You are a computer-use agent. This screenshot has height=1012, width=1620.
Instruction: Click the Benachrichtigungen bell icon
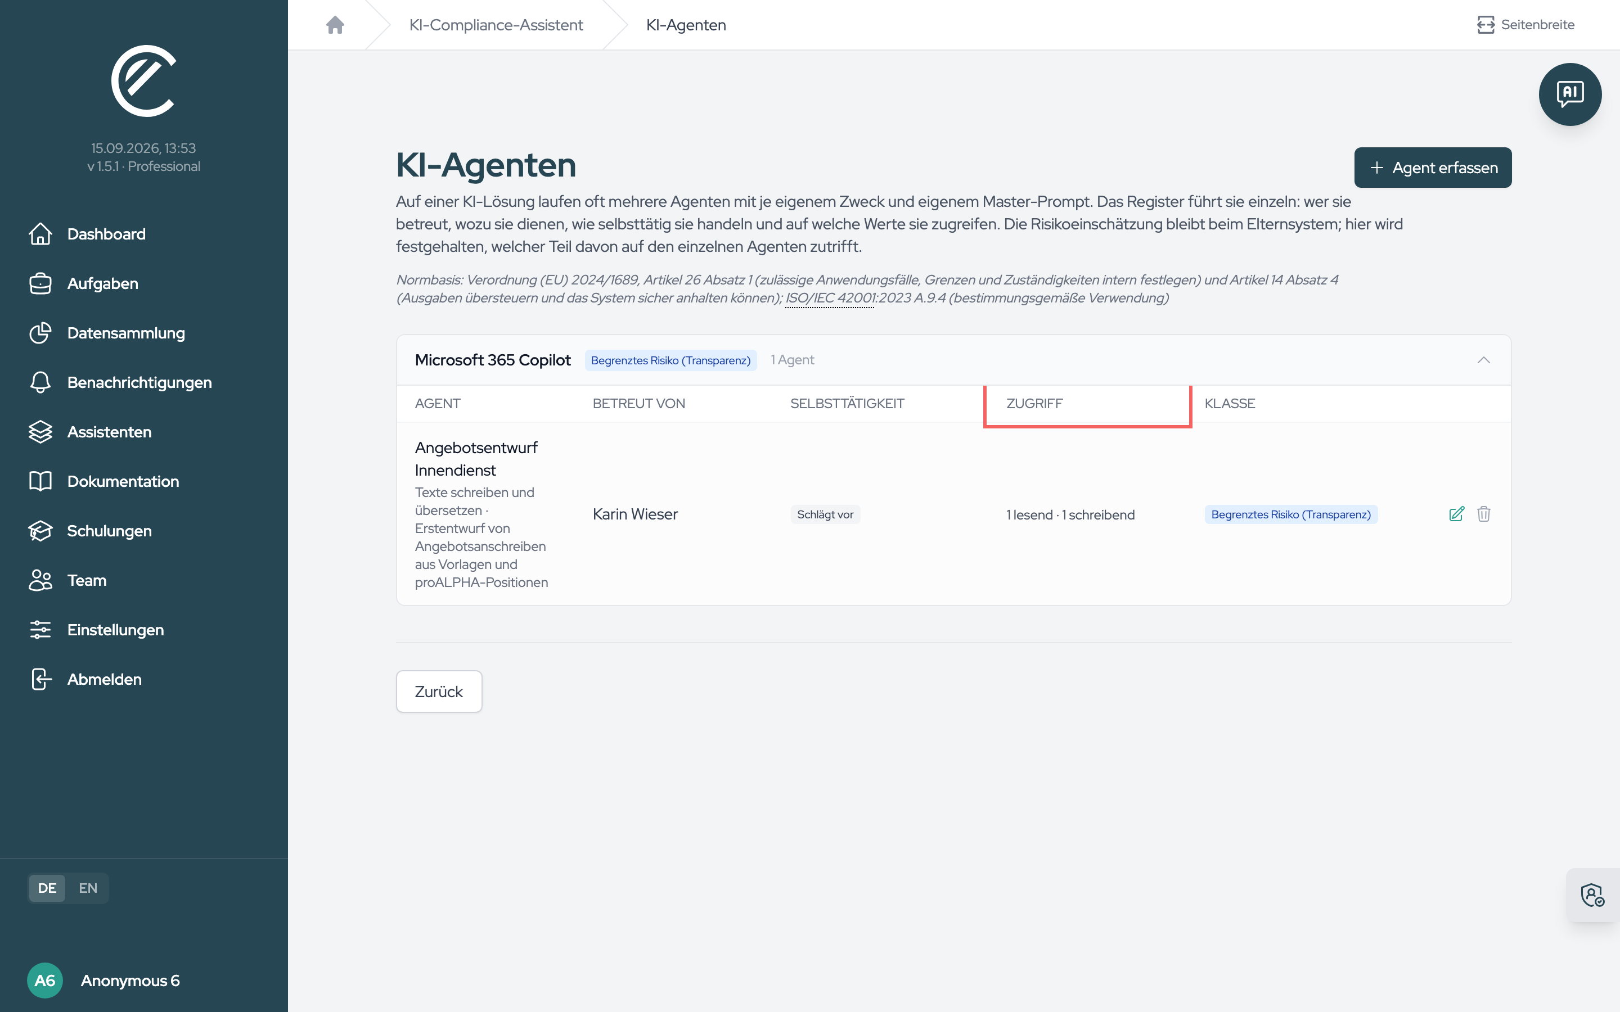click(x=40, y=383)
